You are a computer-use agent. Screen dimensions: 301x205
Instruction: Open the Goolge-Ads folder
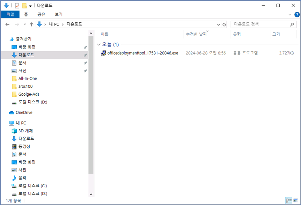click(x=29, y=94)
